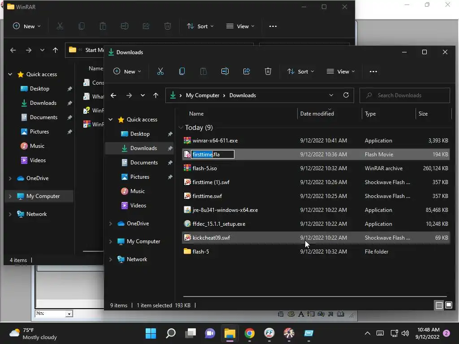The height and width of the screenshot is (344, 459).
Task: Open the Windows Start menu
Action: click(x=151, y=333)
